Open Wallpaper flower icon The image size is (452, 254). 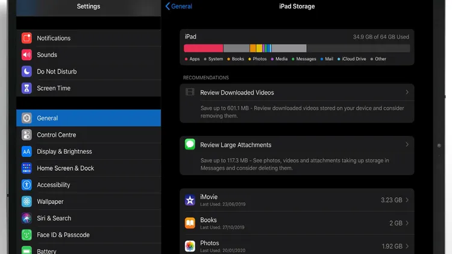27,202
